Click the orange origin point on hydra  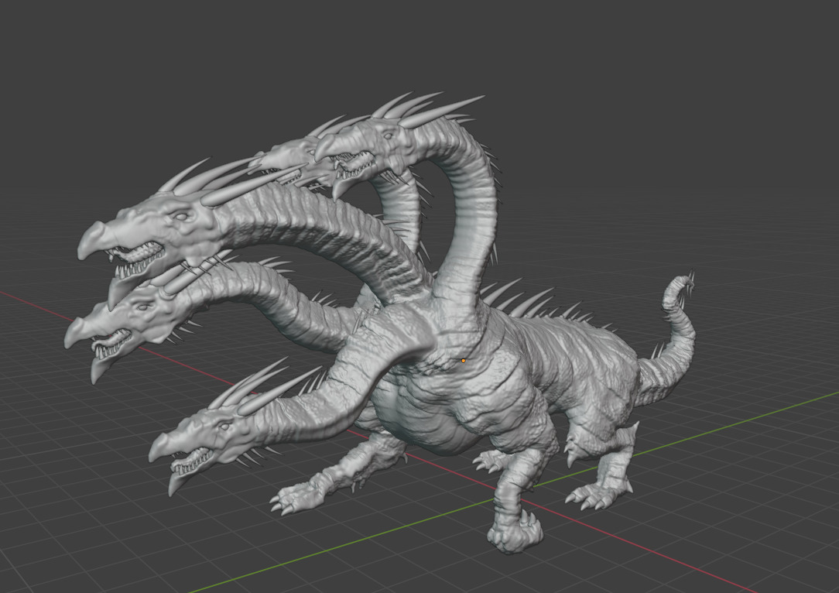click(x=464, y=361)
